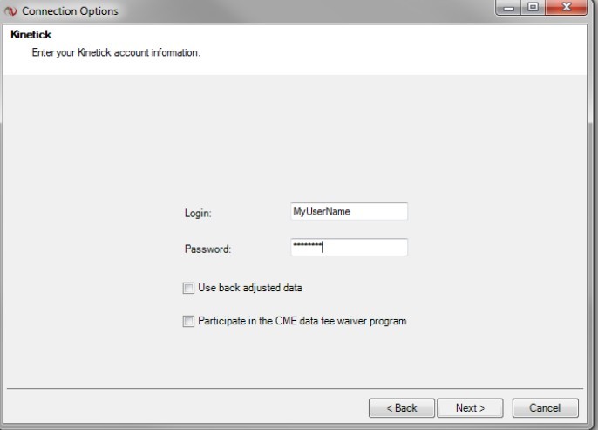The image size is (598, 430).
Task: Go to previous step with Back button
Action: pyautogui.click(x=402, y=408)
